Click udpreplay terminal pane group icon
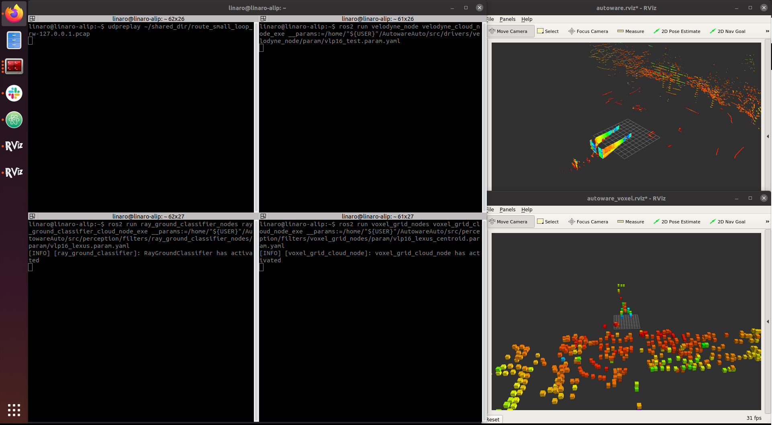The width and height of the screenshot is (772, 425). [33, 19]
